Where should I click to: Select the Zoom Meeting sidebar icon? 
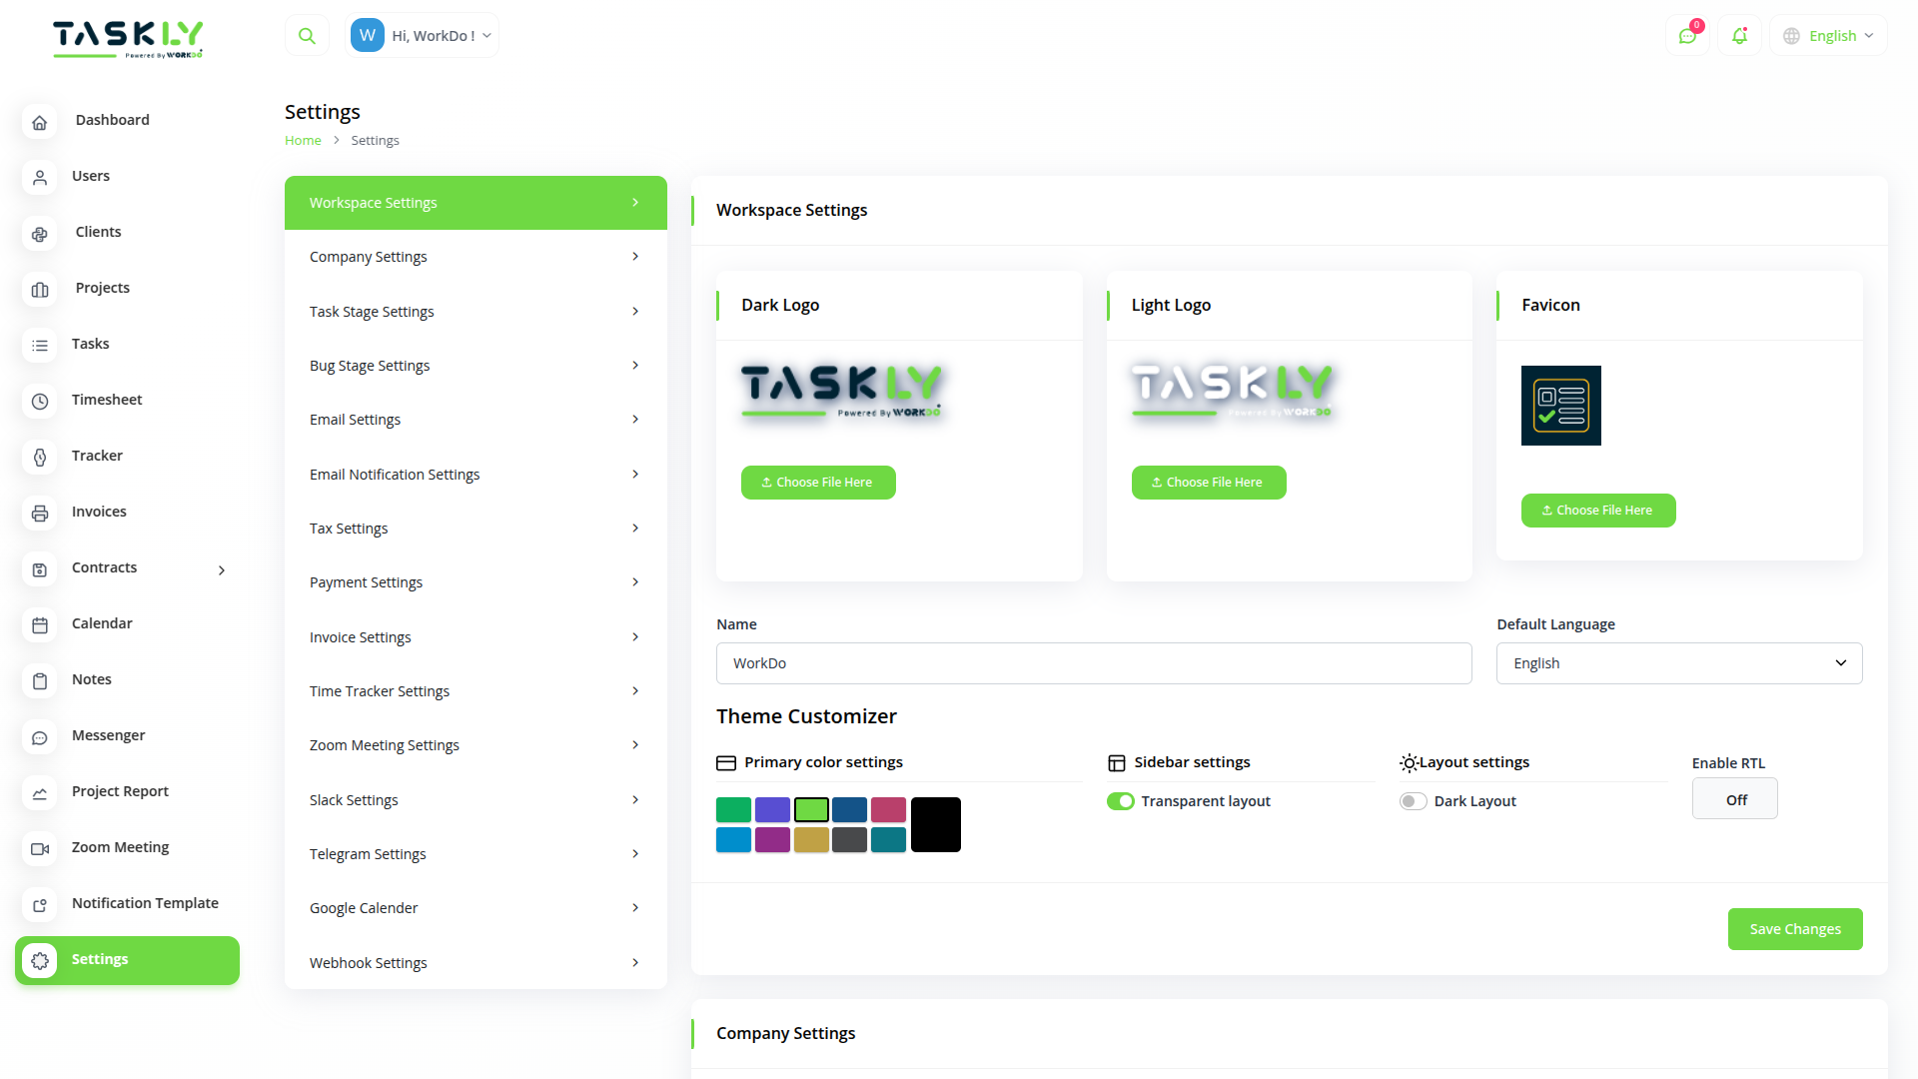point(39,848)
